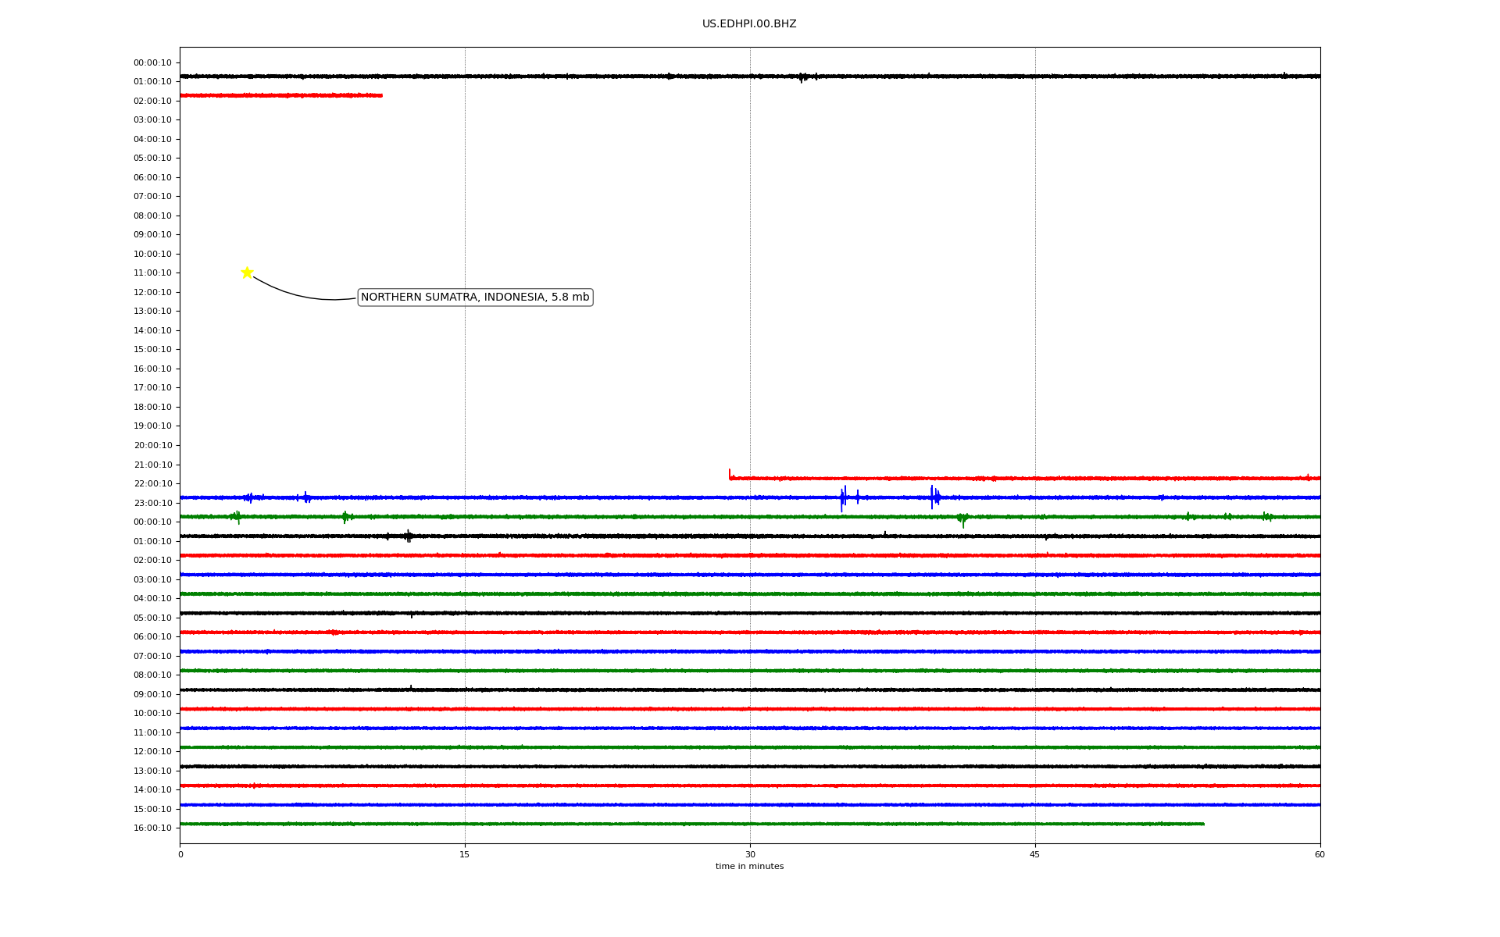Screen dimensions: 1500x937
Task: Click the short red trace segment at top
Action: coord(281,95)
